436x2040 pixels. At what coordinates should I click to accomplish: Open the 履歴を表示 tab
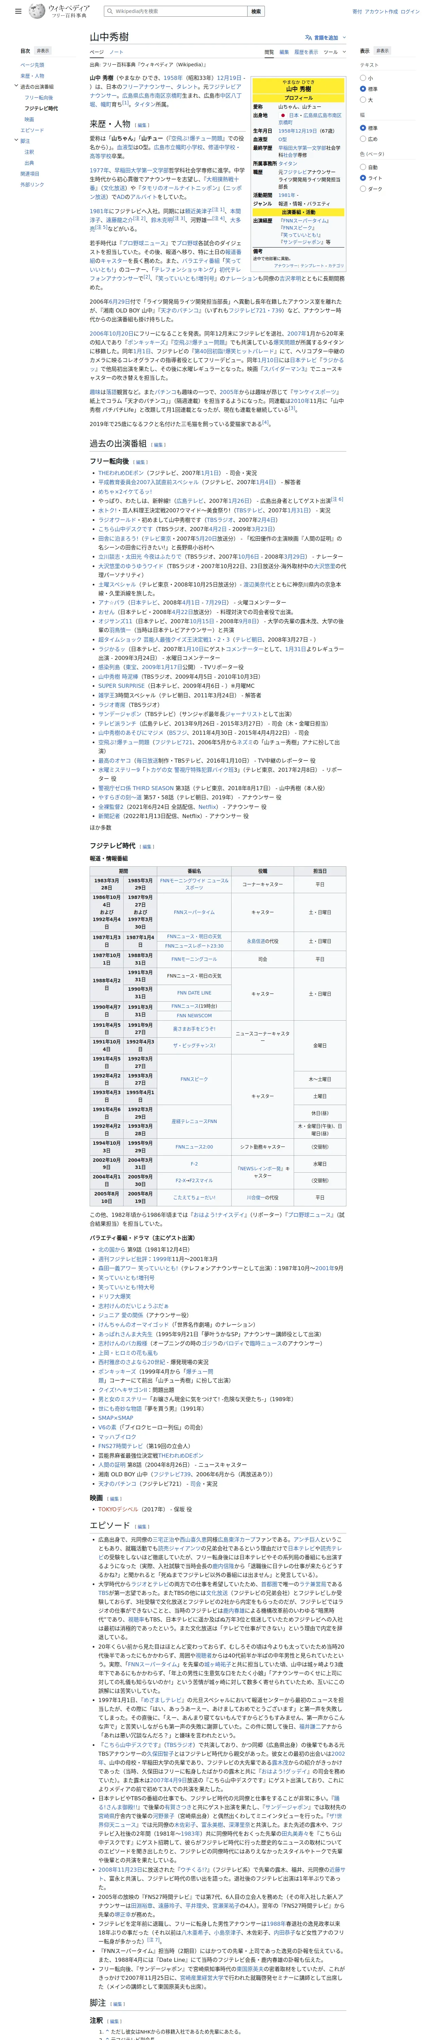pyautogui.click(x=306, y=52)
